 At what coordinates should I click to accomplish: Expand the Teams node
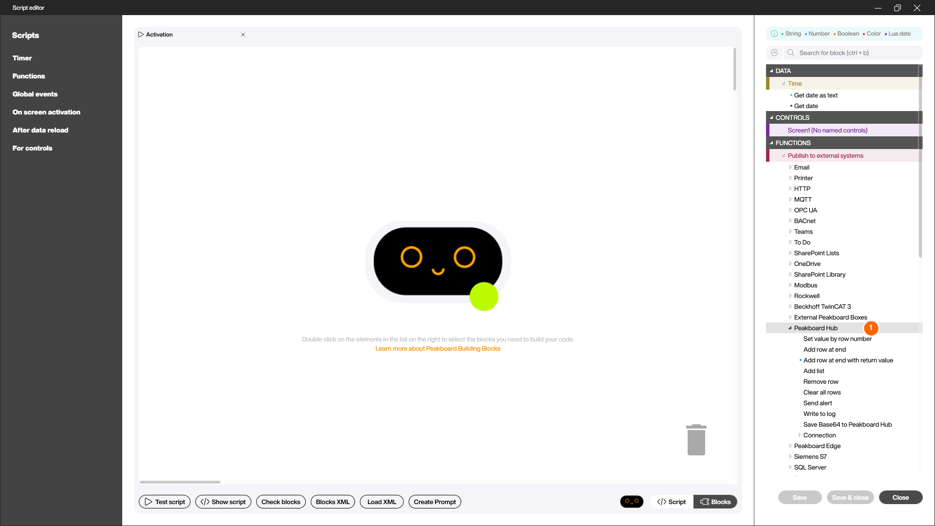click(790, 231)
